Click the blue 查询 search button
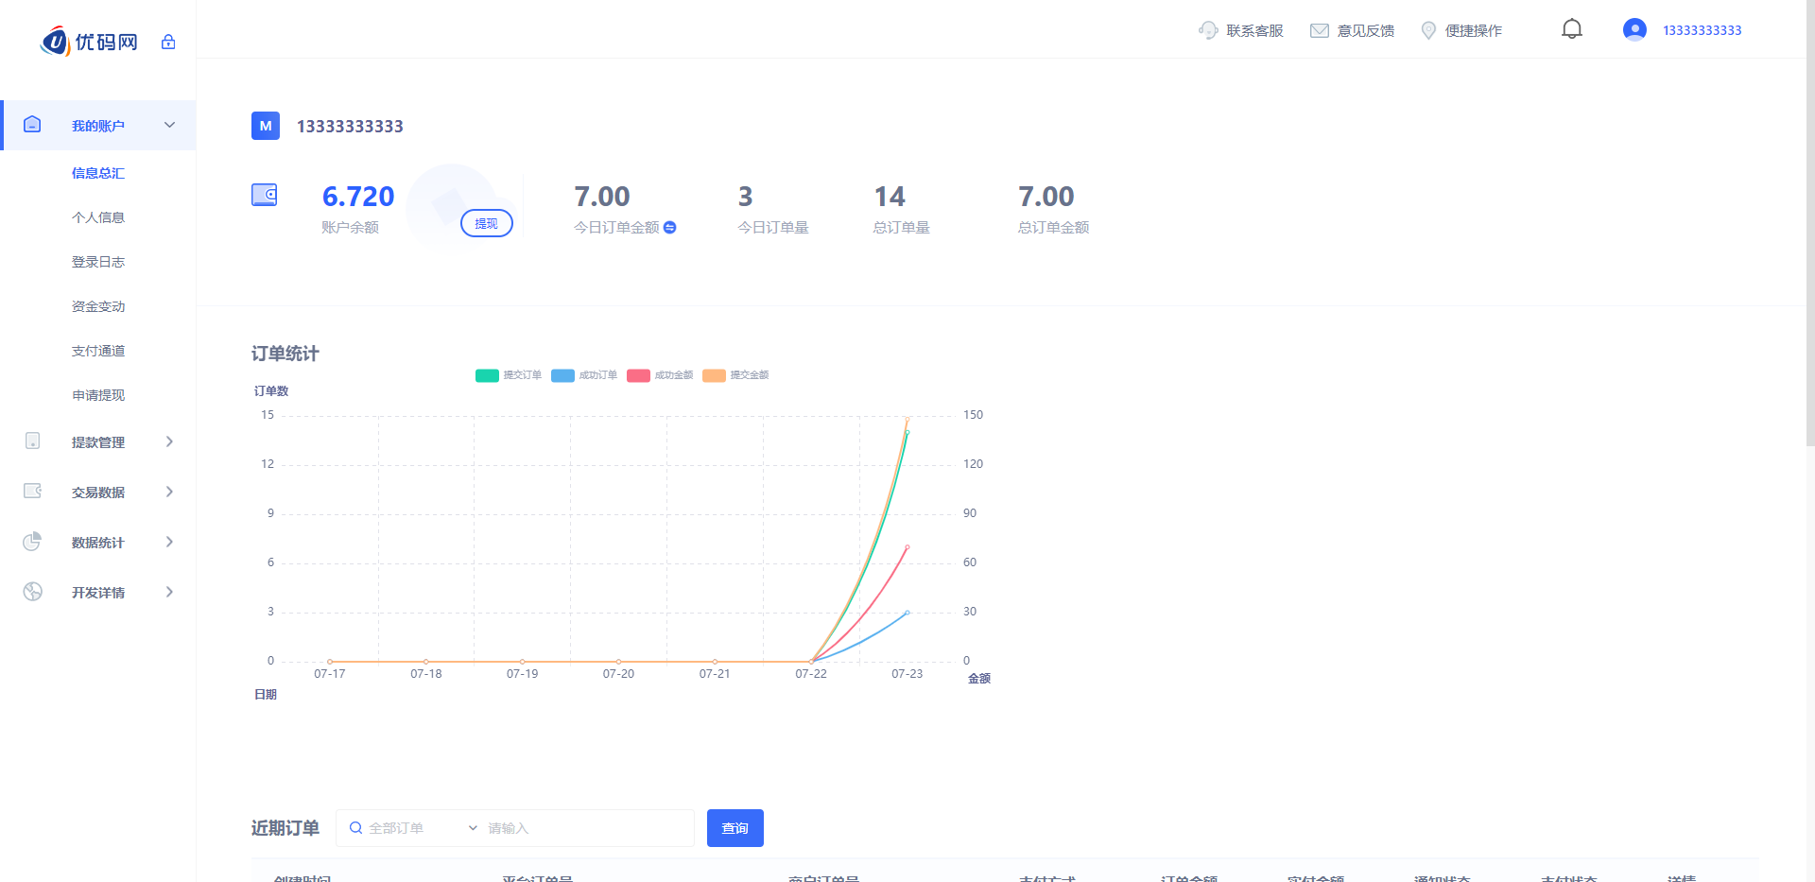 pyautogui.click(x=735, y=828)
